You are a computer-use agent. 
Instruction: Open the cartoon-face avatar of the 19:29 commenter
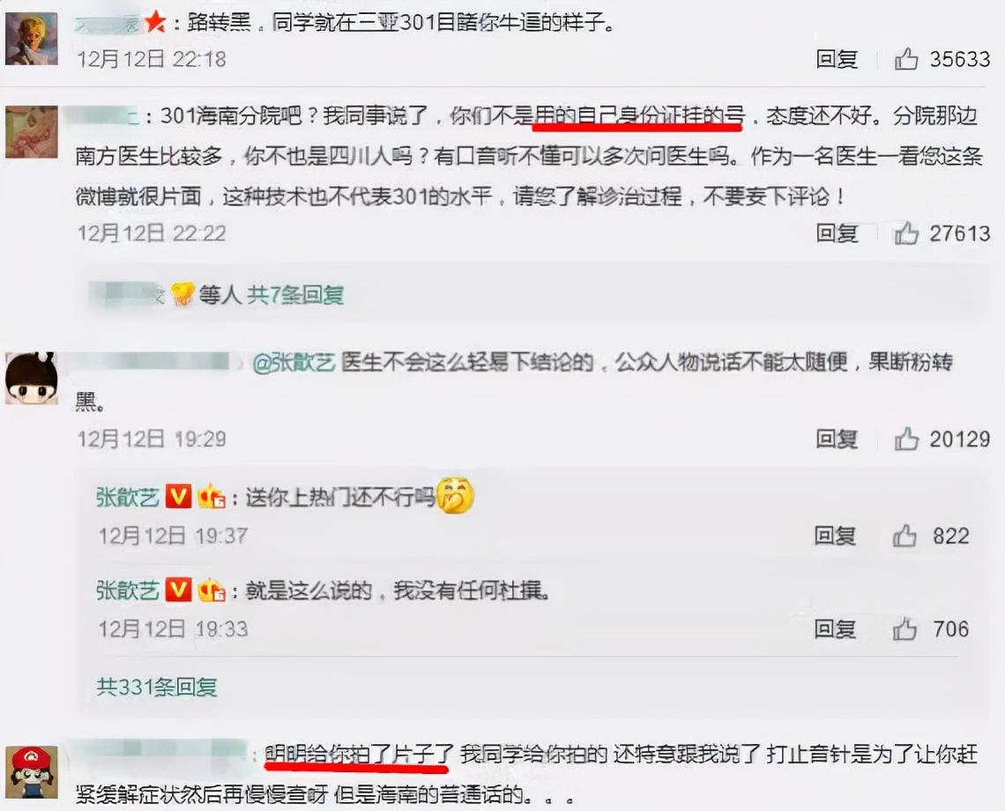click(x=32, y=378)
